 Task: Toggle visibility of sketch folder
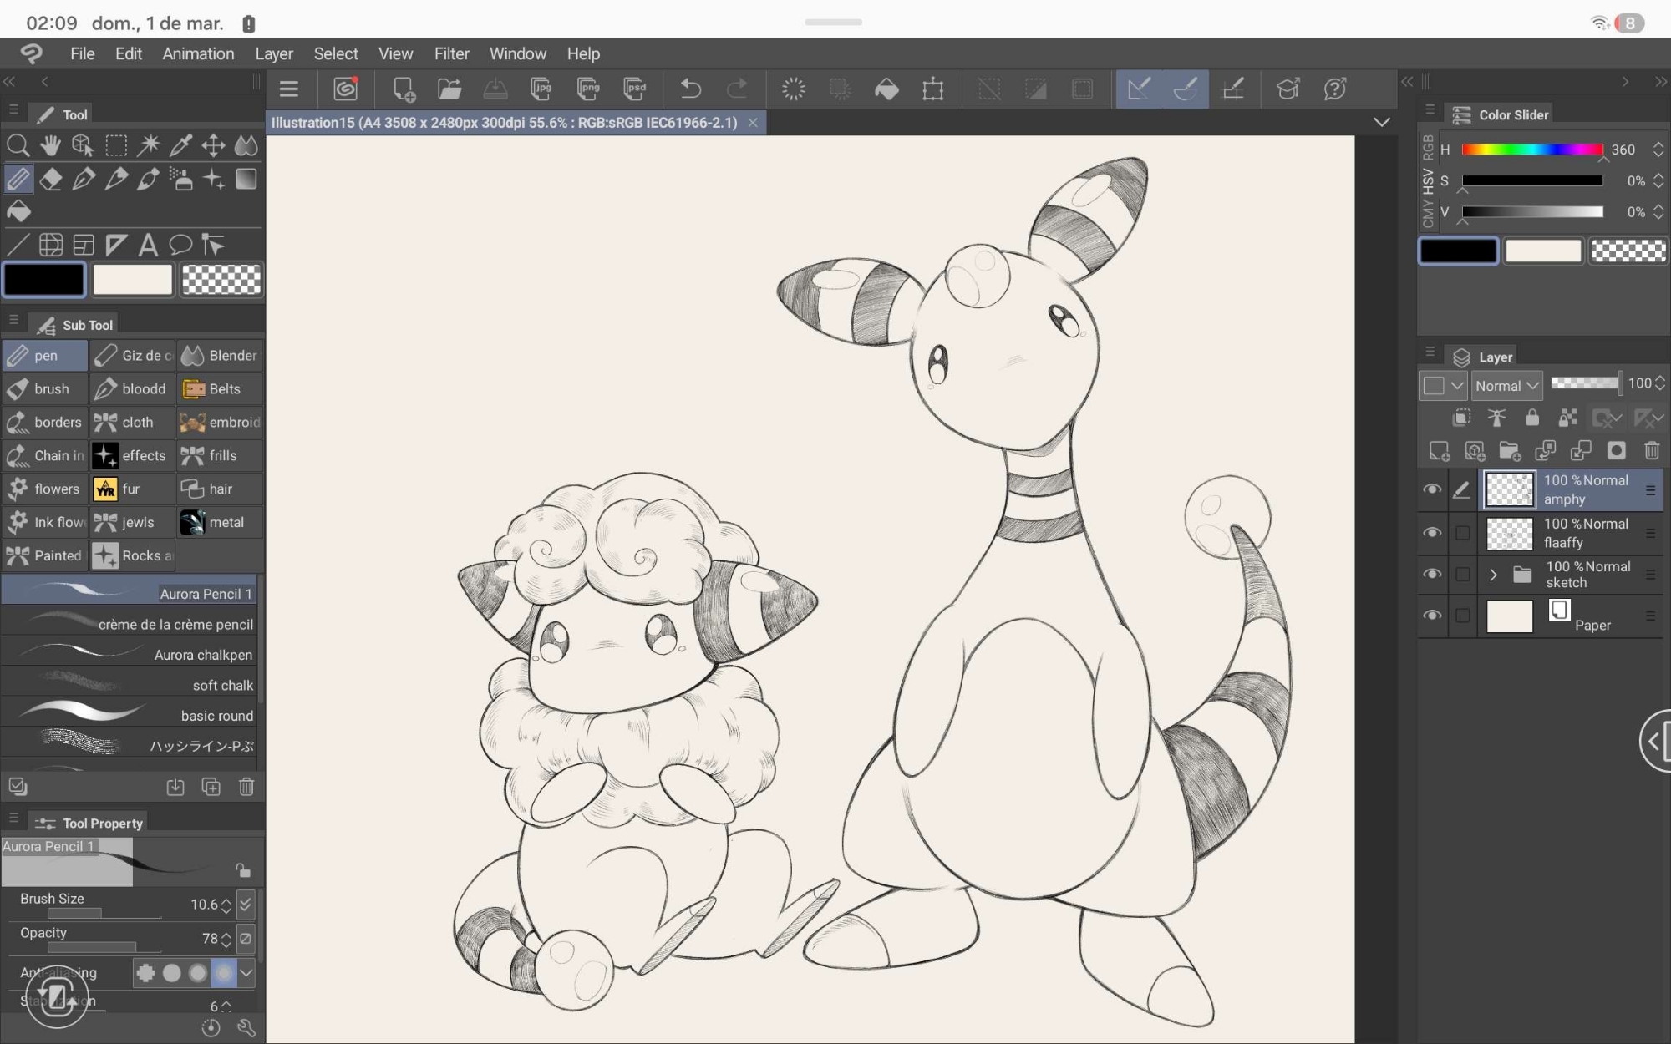point(1432,575)
